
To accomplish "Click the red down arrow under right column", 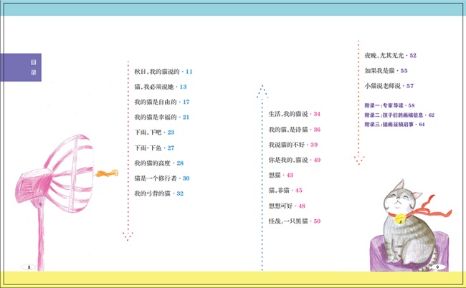I will click(x=360, y=158).
